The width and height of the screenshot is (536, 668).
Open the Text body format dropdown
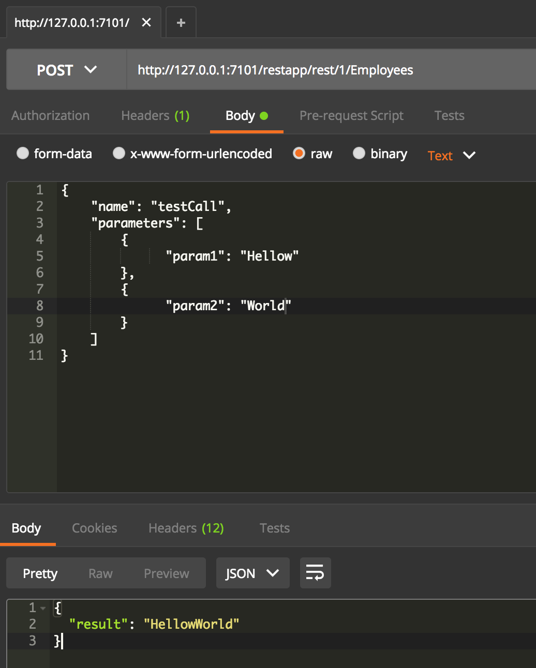451,155
